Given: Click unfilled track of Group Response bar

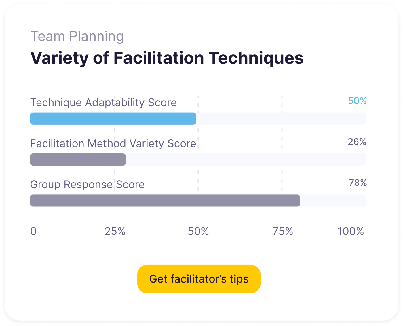Looking at the screenshot, I should pos(333,200).
